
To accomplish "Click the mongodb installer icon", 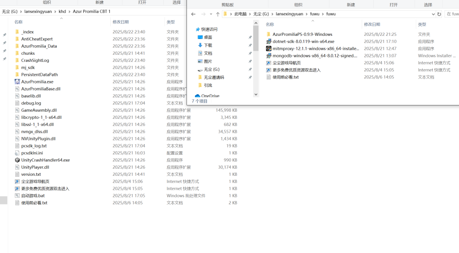I will tap(268, 56).
